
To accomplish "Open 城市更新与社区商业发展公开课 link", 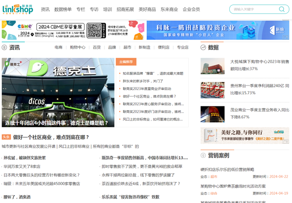I will [29, 147].
